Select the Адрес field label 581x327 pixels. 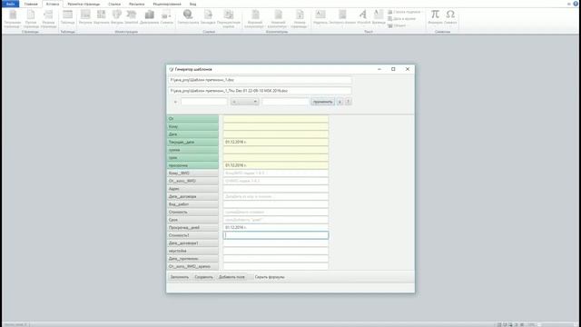[x=192, y=189]
